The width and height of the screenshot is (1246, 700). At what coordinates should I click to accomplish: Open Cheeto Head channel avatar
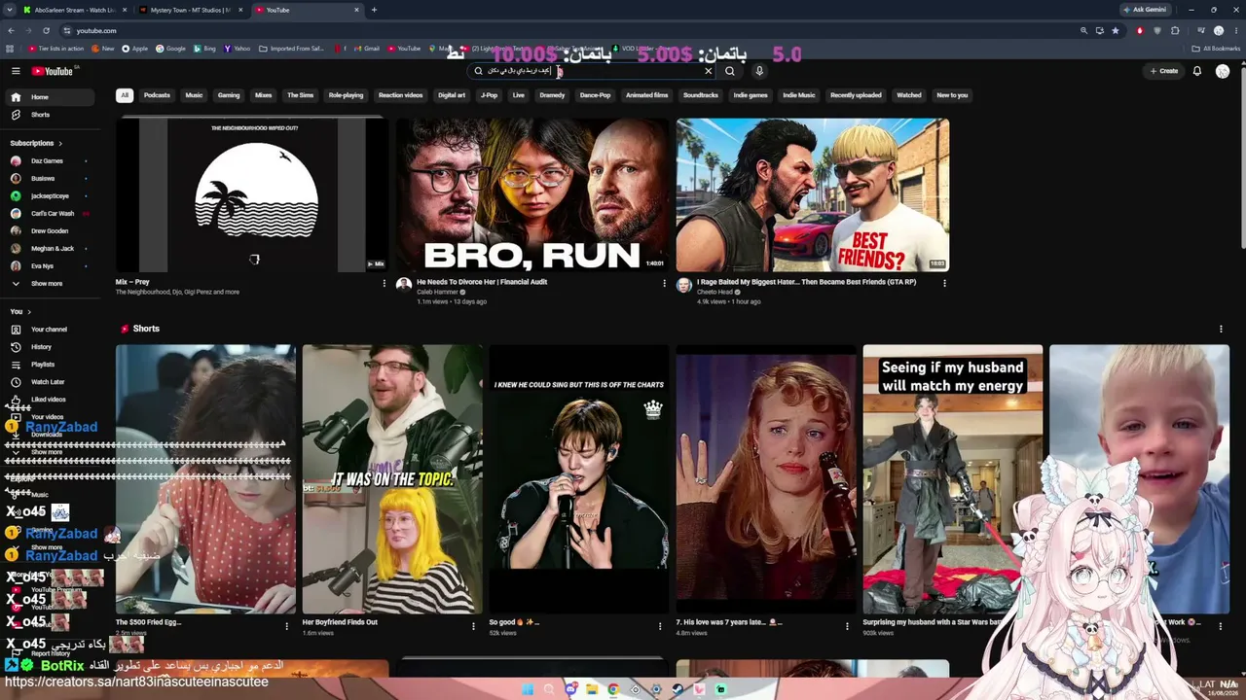684,285
